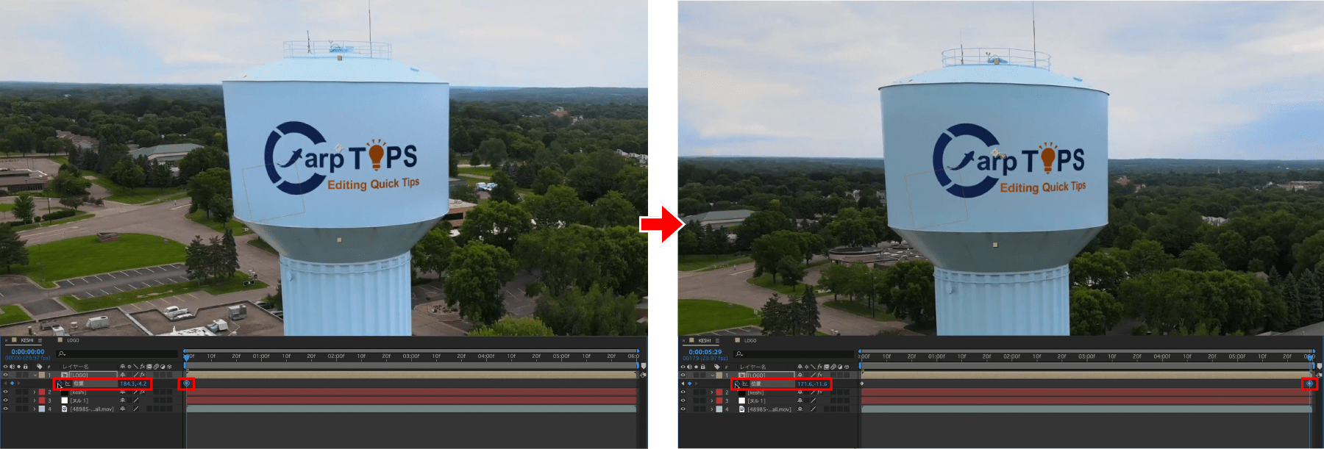Click レイヤー名 column header in 0:00:00:00 timeline
Image resolution: width=1324 pixels, height=449 pixels.
pyautogui.click(x=76, y=367)
